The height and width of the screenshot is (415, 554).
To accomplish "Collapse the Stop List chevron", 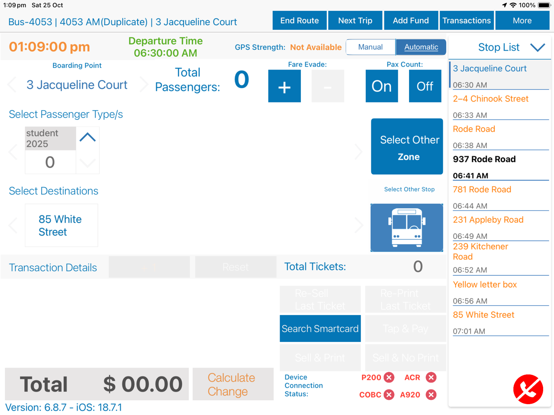I will (x=538, y=48).
